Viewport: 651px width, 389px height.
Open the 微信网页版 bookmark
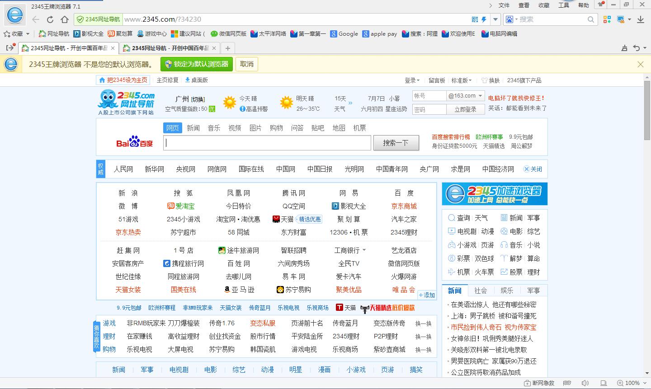tap(228, 34)
